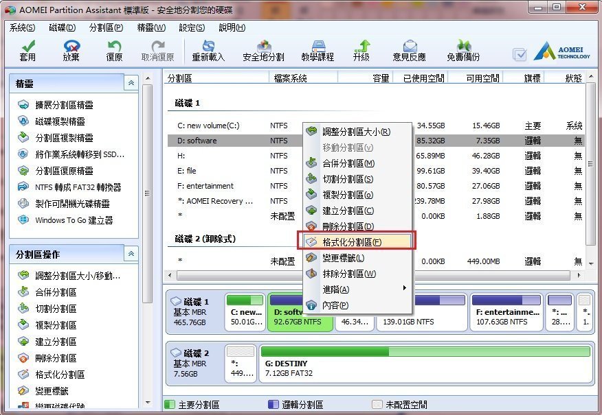Screen dimensions: 602x415
Task: Select C: new... block in disk 1 map
Action: click(245, 311)
